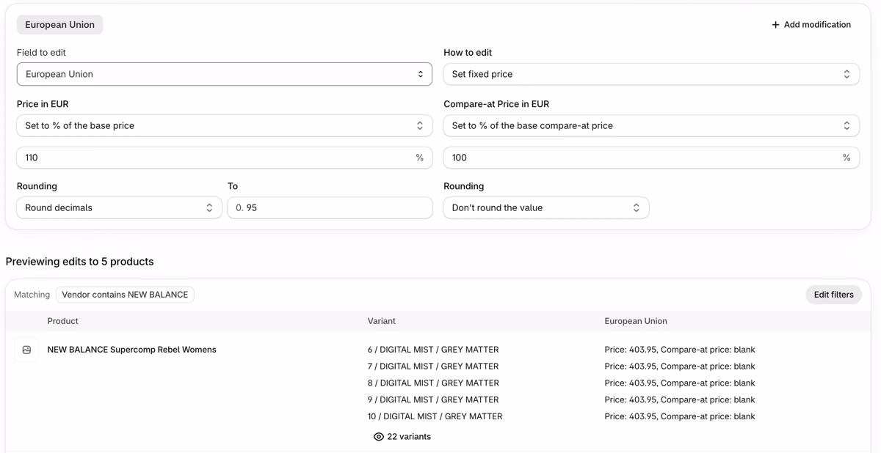Show all 22 variants
Screen dimensions: 881x453
[402, 437]
